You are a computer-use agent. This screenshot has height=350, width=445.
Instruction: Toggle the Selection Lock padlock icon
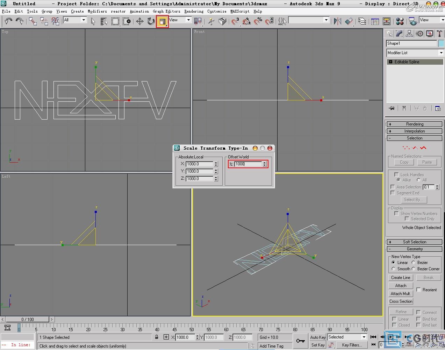pyautogui.click(x=157, y=337)
